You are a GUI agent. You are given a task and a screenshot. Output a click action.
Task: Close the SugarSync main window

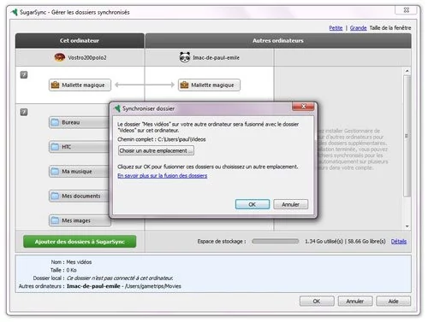click(x=407, y=10)
